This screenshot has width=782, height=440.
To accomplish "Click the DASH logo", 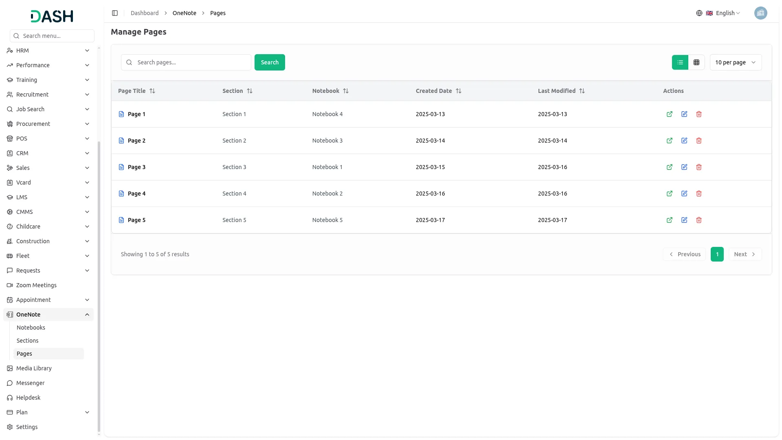I will 52,16.
